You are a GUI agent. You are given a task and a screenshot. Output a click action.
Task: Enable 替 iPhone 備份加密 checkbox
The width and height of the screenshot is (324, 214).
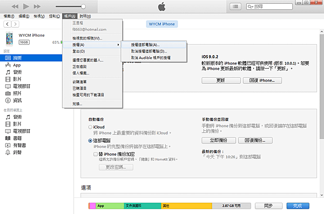pyautogui.click(x=96, y=154)
